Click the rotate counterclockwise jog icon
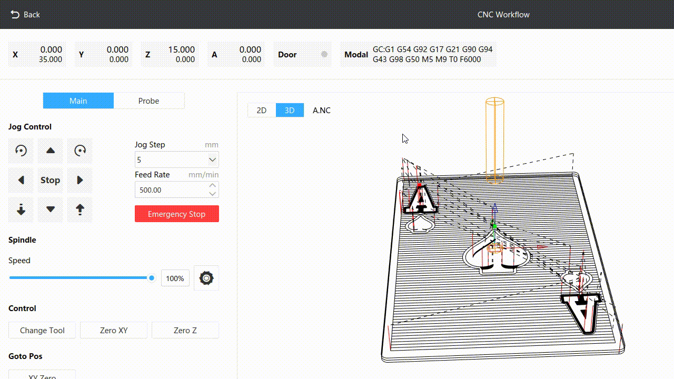 point(21,151)
